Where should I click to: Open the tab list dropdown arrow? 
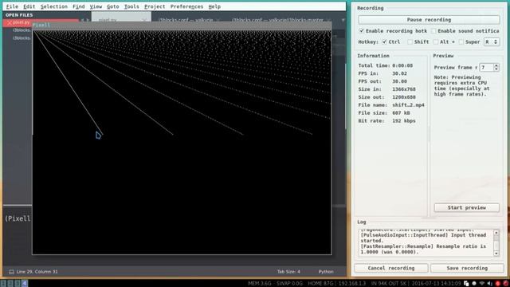point(343,20)
